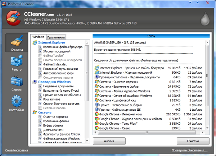The image size is (216, 156).
Task: Select Internet Explorer group heading
Action: pos(51,43)
